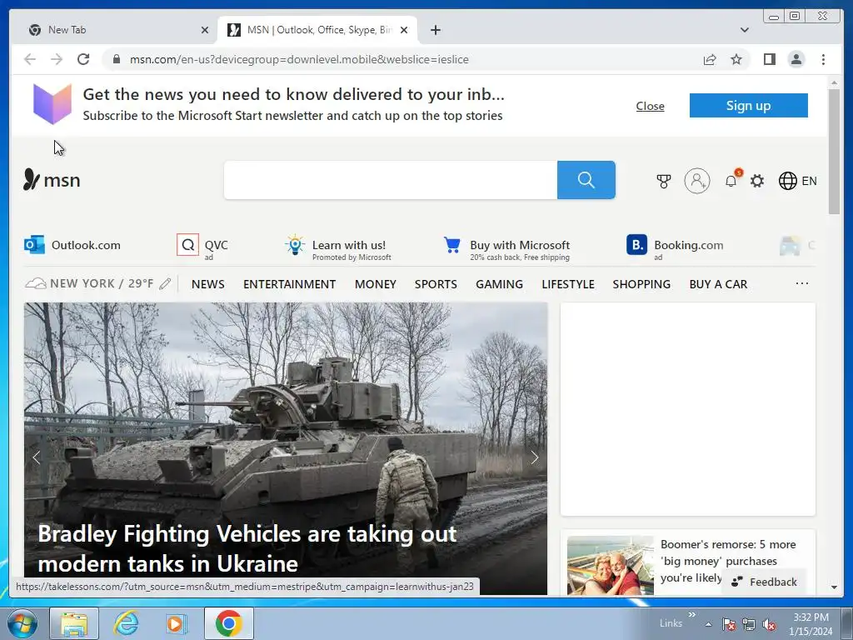Close the MSN tab
Viewport: 853px width, 640px height.
[404, 30]
